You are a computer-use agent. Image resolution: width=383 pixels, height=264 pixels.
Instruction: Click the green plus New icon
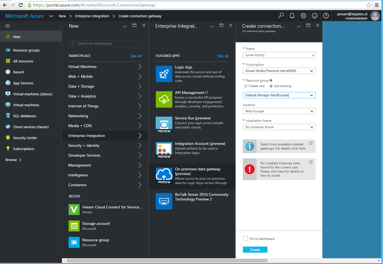point(8,37)
